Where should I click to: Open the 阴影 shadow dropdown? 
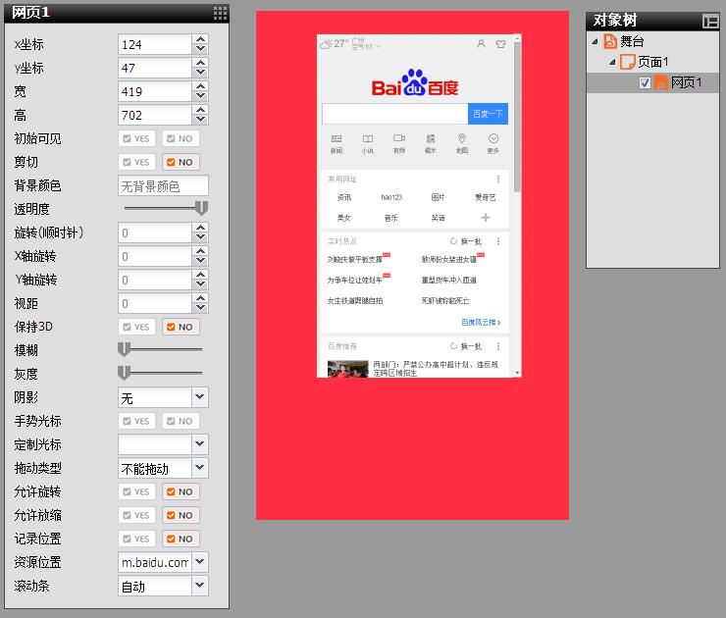click(x=199, y=397)
